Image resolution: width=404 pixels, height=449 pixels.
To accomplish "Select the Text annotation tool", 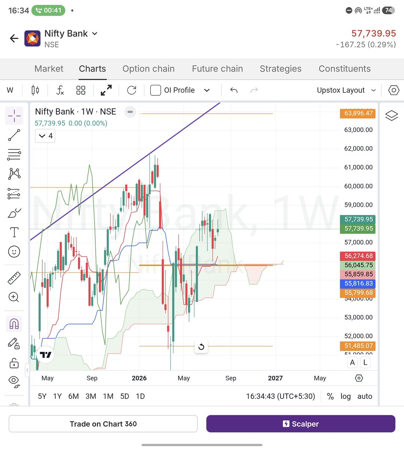I will point(14,232).
